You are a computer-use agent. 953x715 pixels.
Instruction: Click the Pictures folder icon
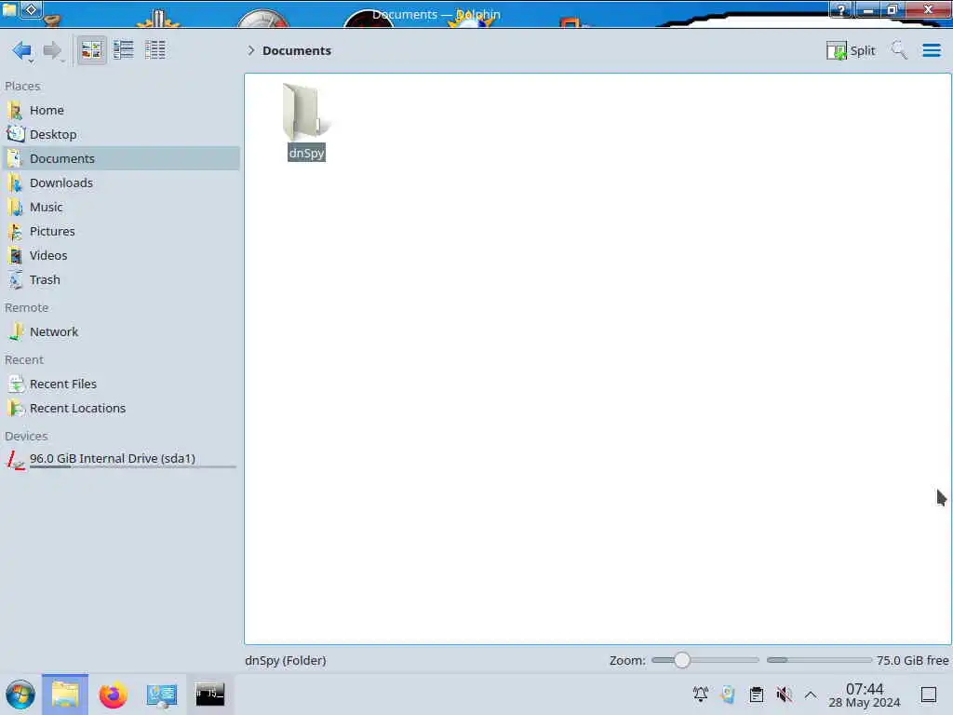click(x=16, y=231)
